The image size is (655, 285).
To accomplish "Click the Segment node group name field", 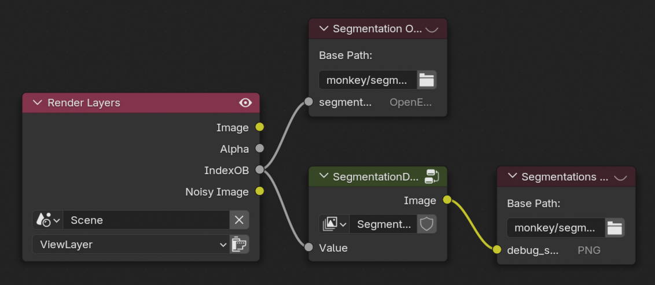I will point(383,224).
